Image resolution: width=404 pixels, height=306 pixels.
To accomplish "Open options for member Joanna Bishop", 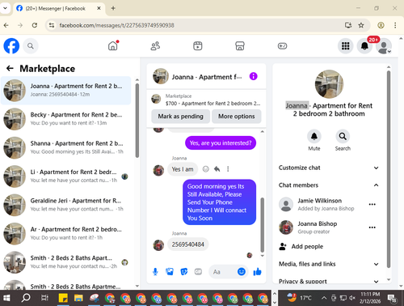I will pos(372,227).
